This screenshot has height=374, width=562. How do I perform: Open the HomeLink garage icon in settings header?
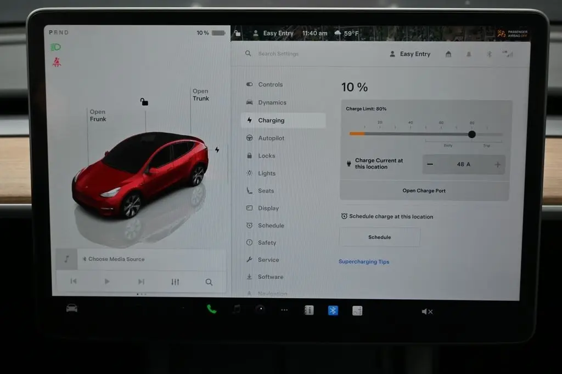pyautogui.click(x=448, y=54)
